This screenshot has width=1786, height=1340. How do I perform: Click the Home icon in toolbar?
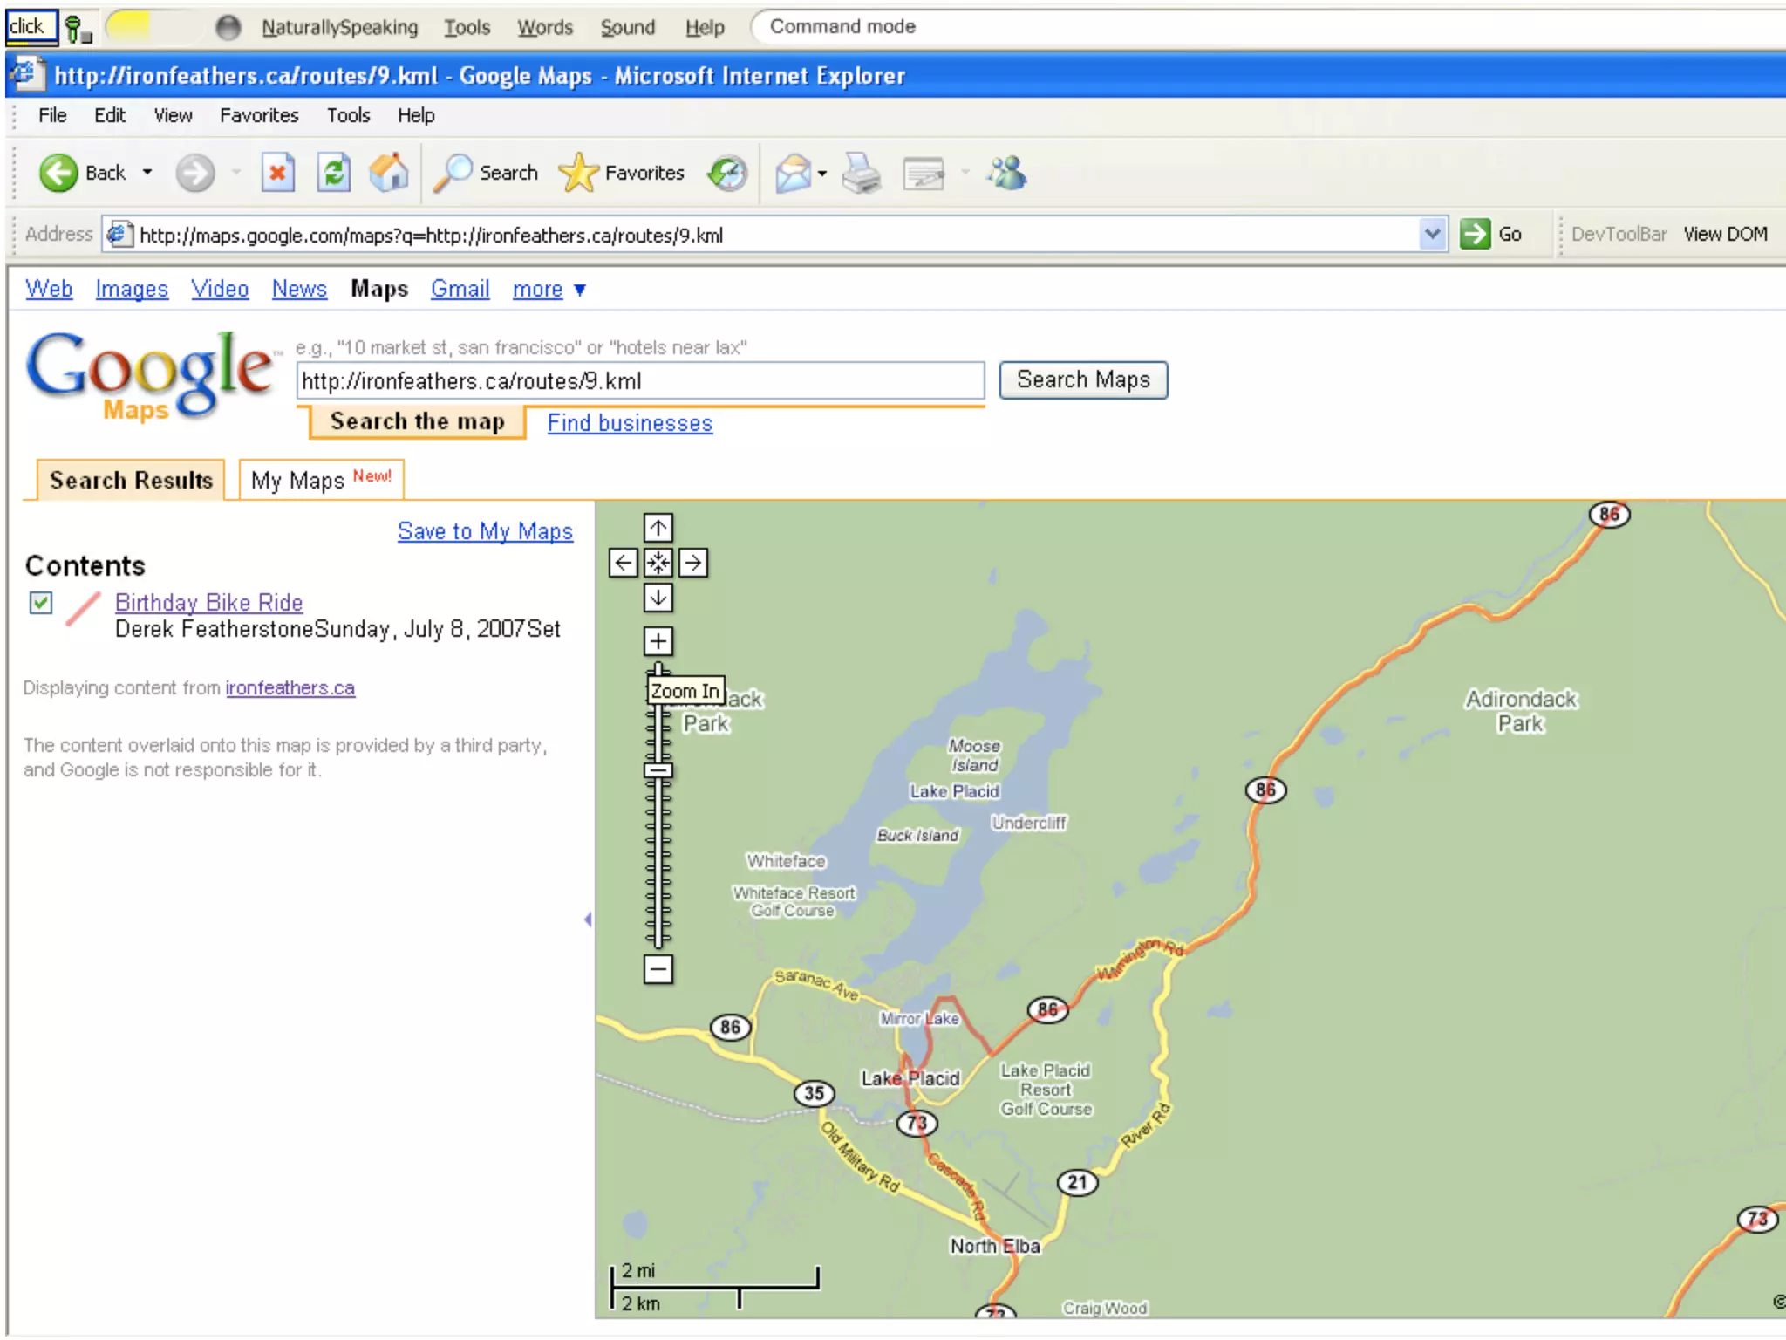[x=389, y=173]
